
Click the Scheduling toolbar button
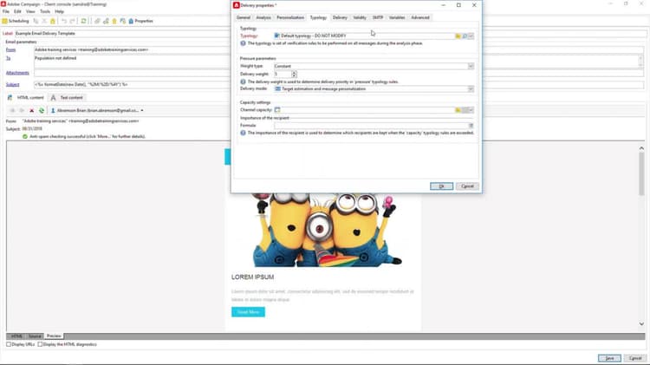pos(16,21)
